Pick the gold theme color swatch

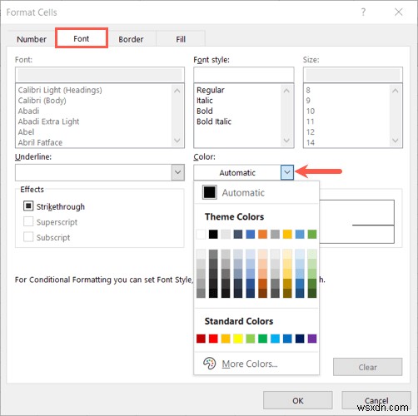click(287, 234)
